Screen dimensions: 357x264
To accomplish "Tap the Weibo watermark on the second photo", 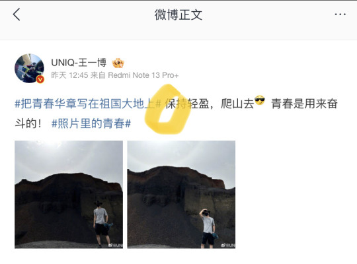I will click(228, 246).
